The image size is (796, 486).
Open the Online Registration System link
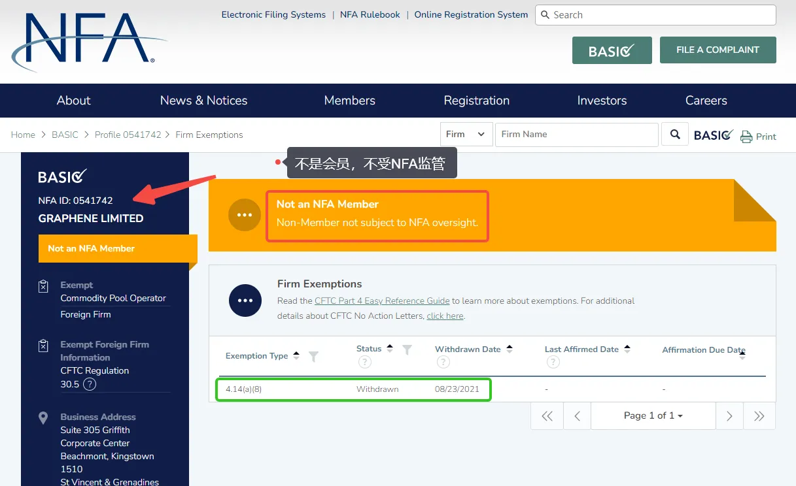tap(471, 14)
